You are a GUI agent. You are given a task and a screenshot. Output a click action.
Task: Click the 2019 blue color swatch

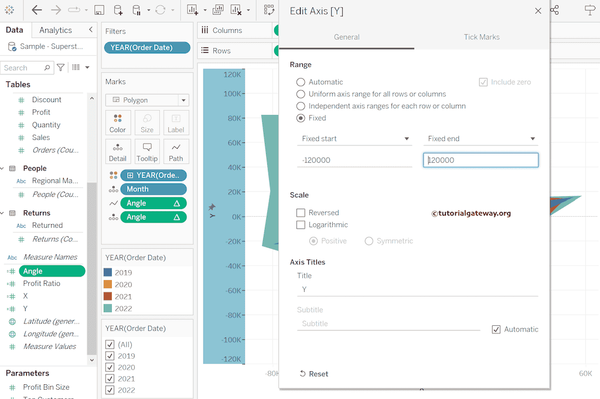pos(108,272)
